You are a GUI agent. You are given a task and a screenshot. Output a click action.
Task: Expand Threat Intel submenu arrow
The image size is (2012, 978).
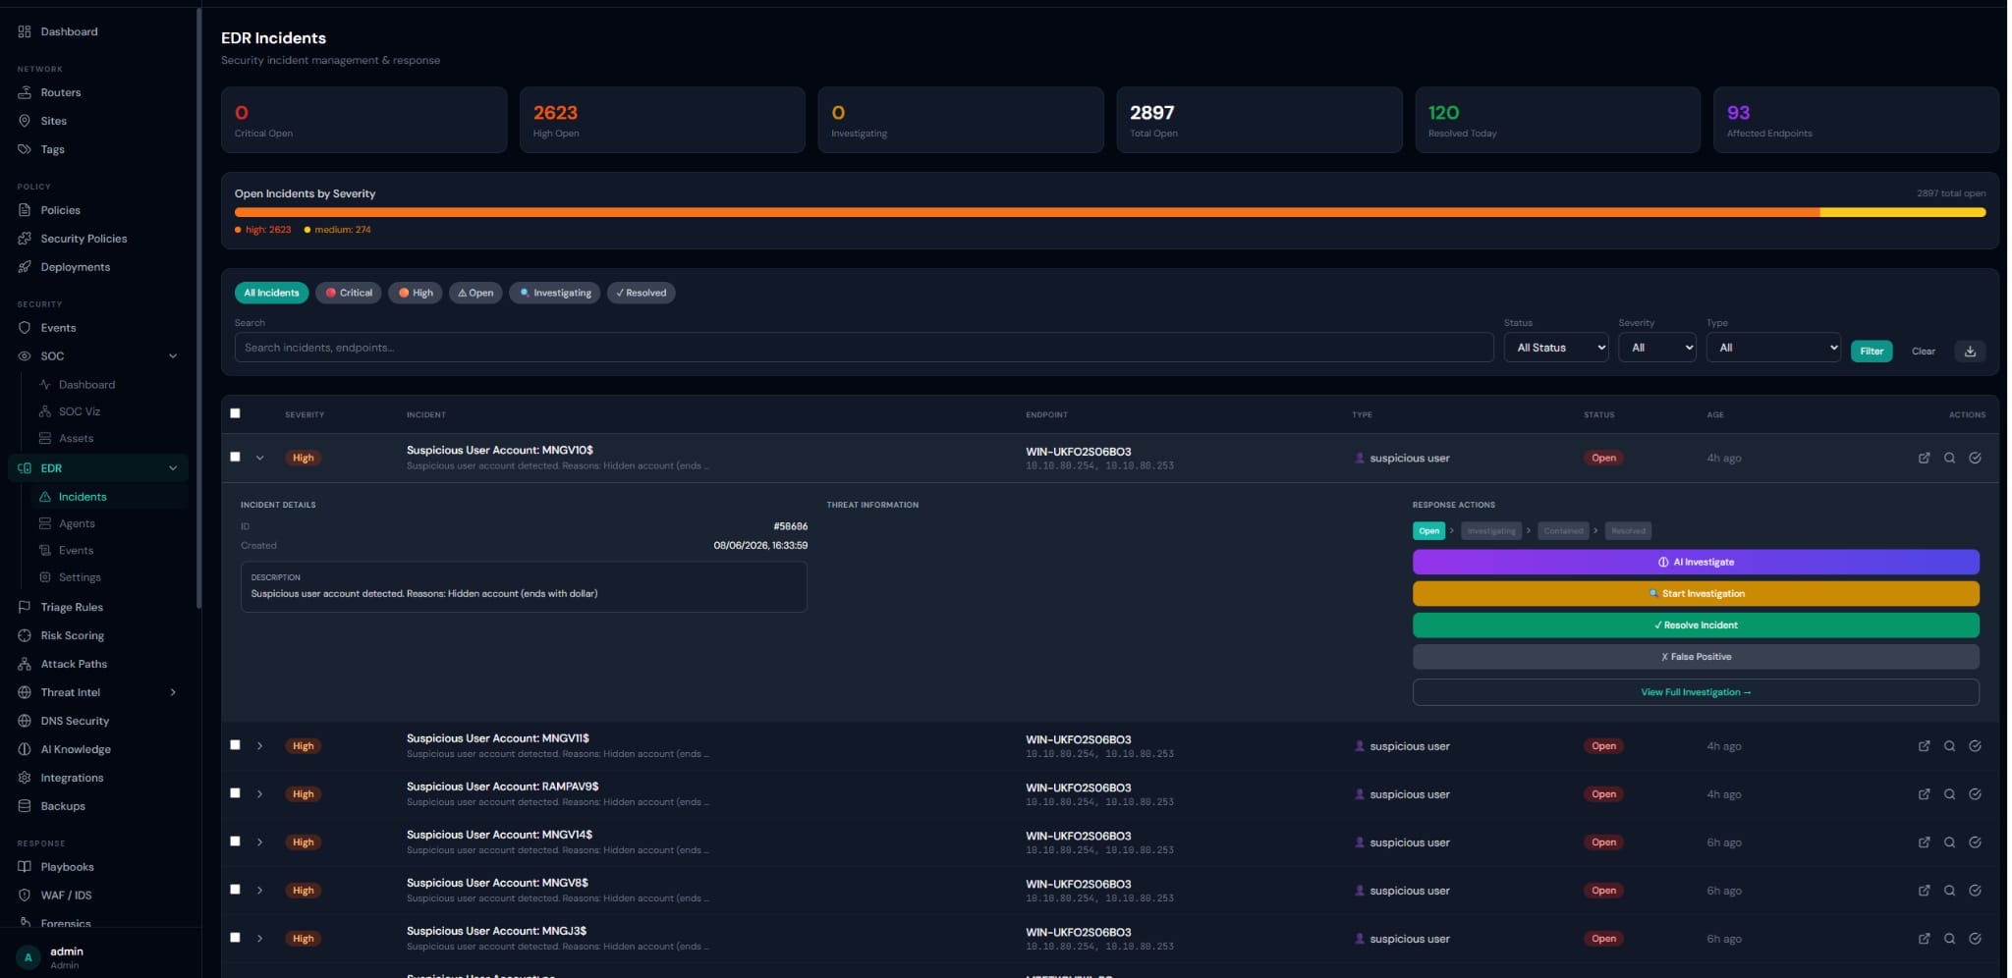pos(173,692)
